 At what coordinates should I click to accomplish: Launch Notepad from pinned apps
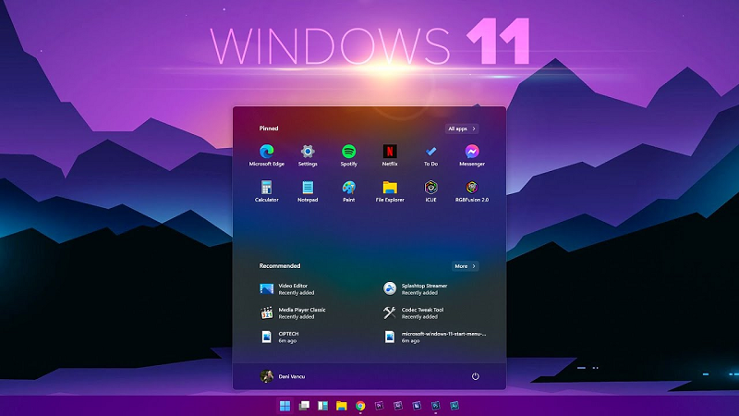click(x=308, y=191)
